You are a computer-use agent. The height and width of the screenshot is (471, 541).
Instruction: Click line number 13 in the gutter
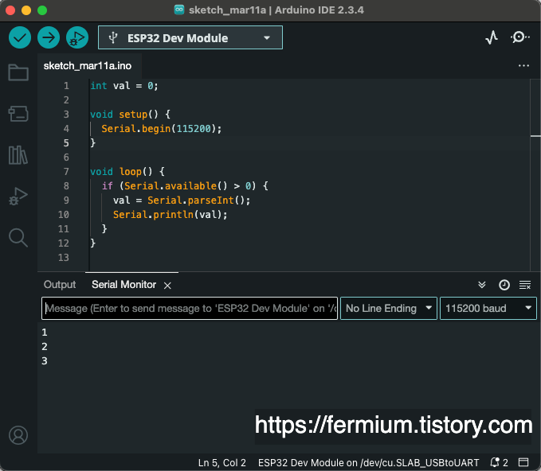point(64,258)
